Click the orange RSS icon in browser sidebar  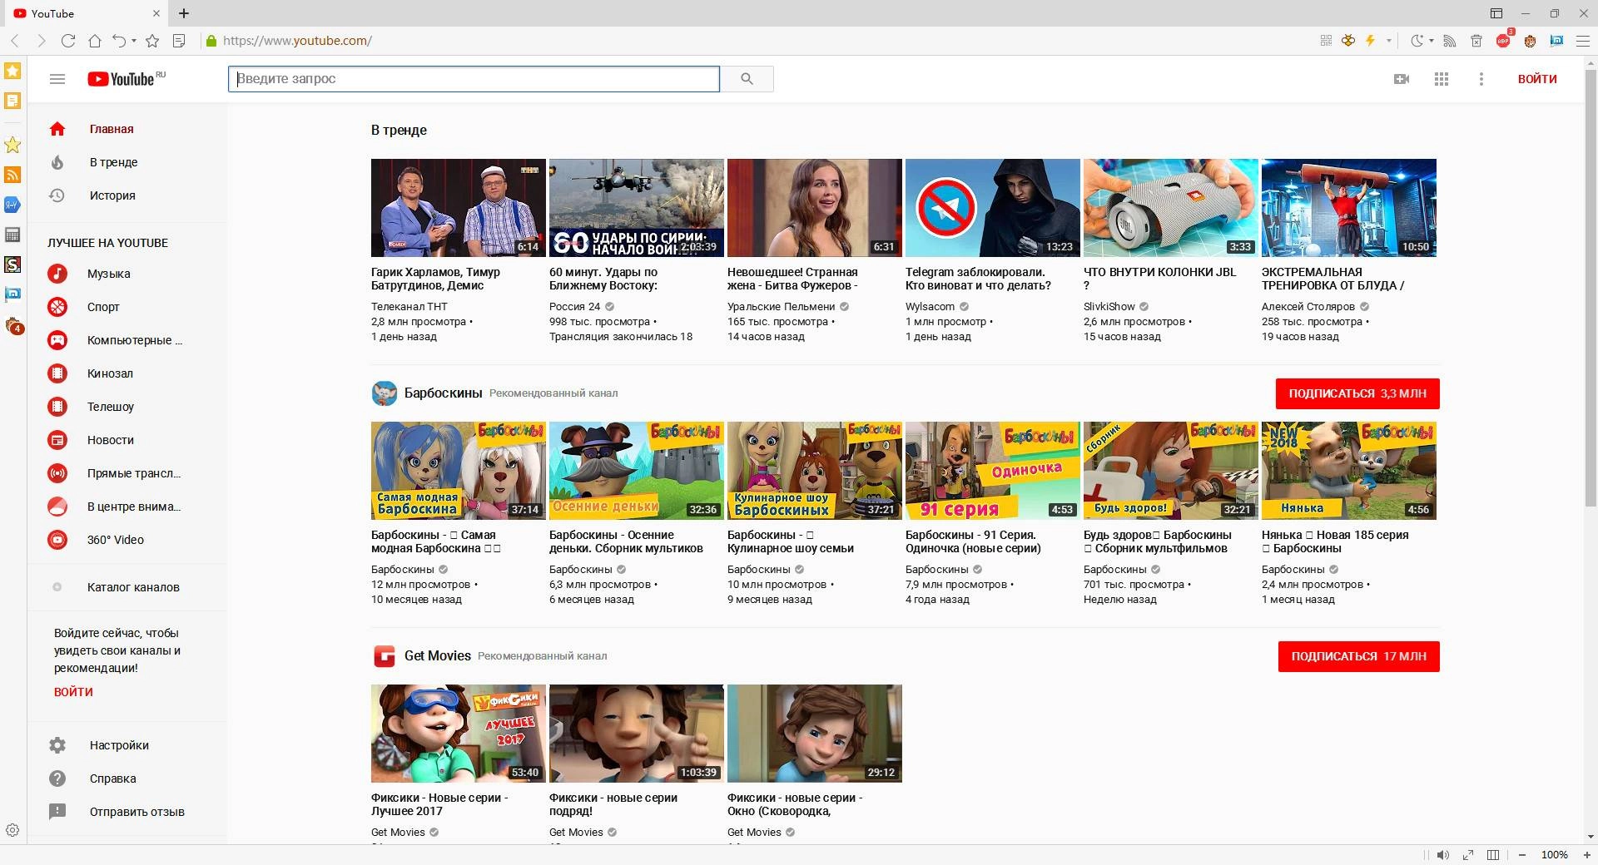(12, 175)
